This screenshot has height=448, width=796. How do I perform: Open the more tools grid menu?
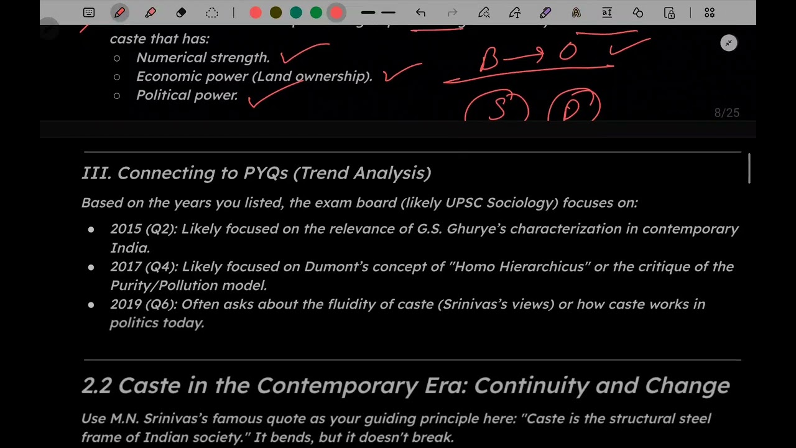click(710, 12)
